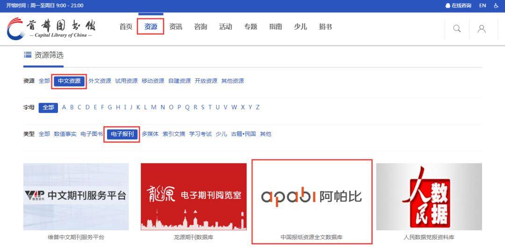This screenshot has width=505, height=248.
Task: Open 在线咨询 online consultation
Action: [458, 6]
